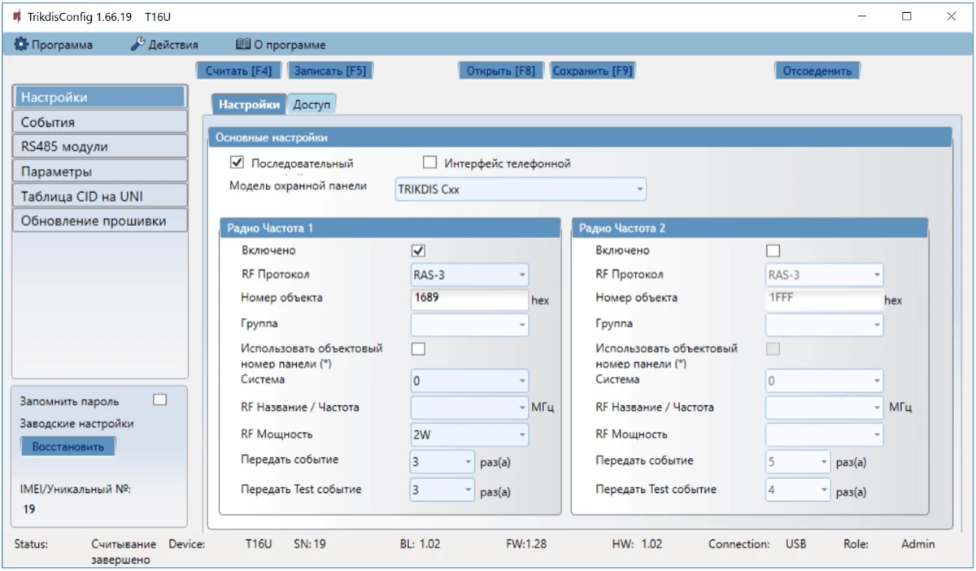Toggle the Запомнить пароль checkbox
Viewport: 976px width, 571px height.
159,399
